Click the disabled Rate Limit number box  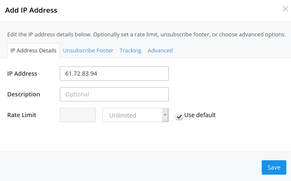[x=78, y=115]
